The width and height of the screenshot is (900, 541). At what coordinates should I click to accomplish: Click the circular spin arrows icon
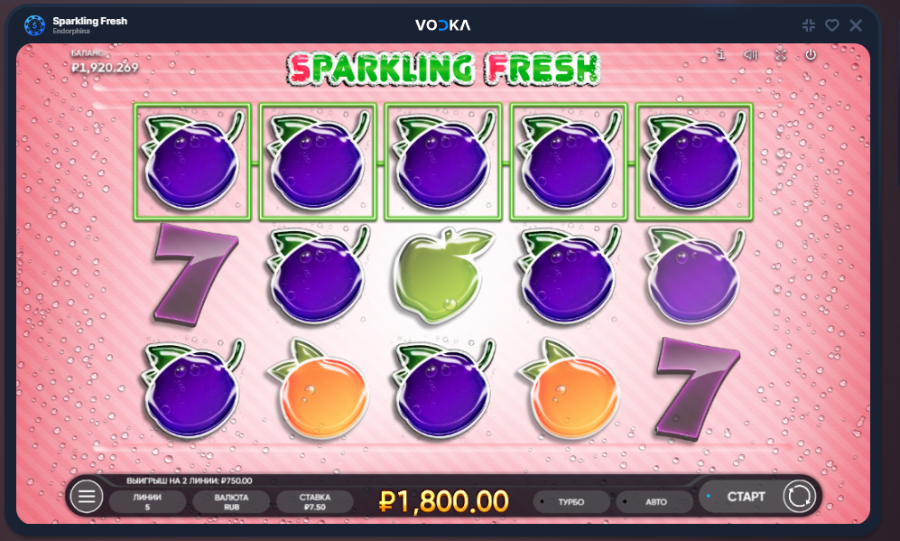(799, 496)
